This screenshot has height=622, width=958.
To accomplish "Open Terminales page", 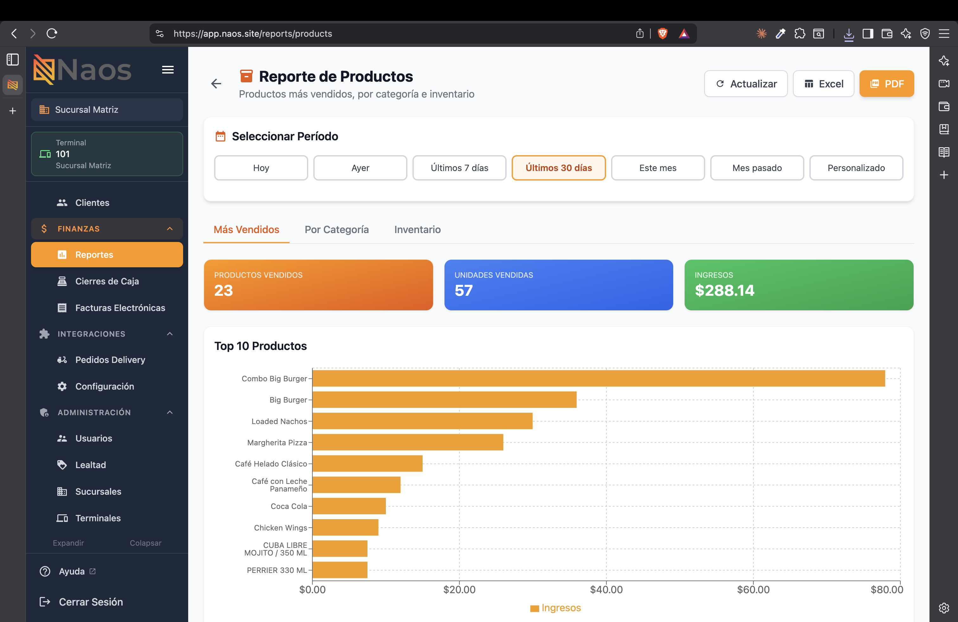I will pyautogui.click(x=107, y=517).
